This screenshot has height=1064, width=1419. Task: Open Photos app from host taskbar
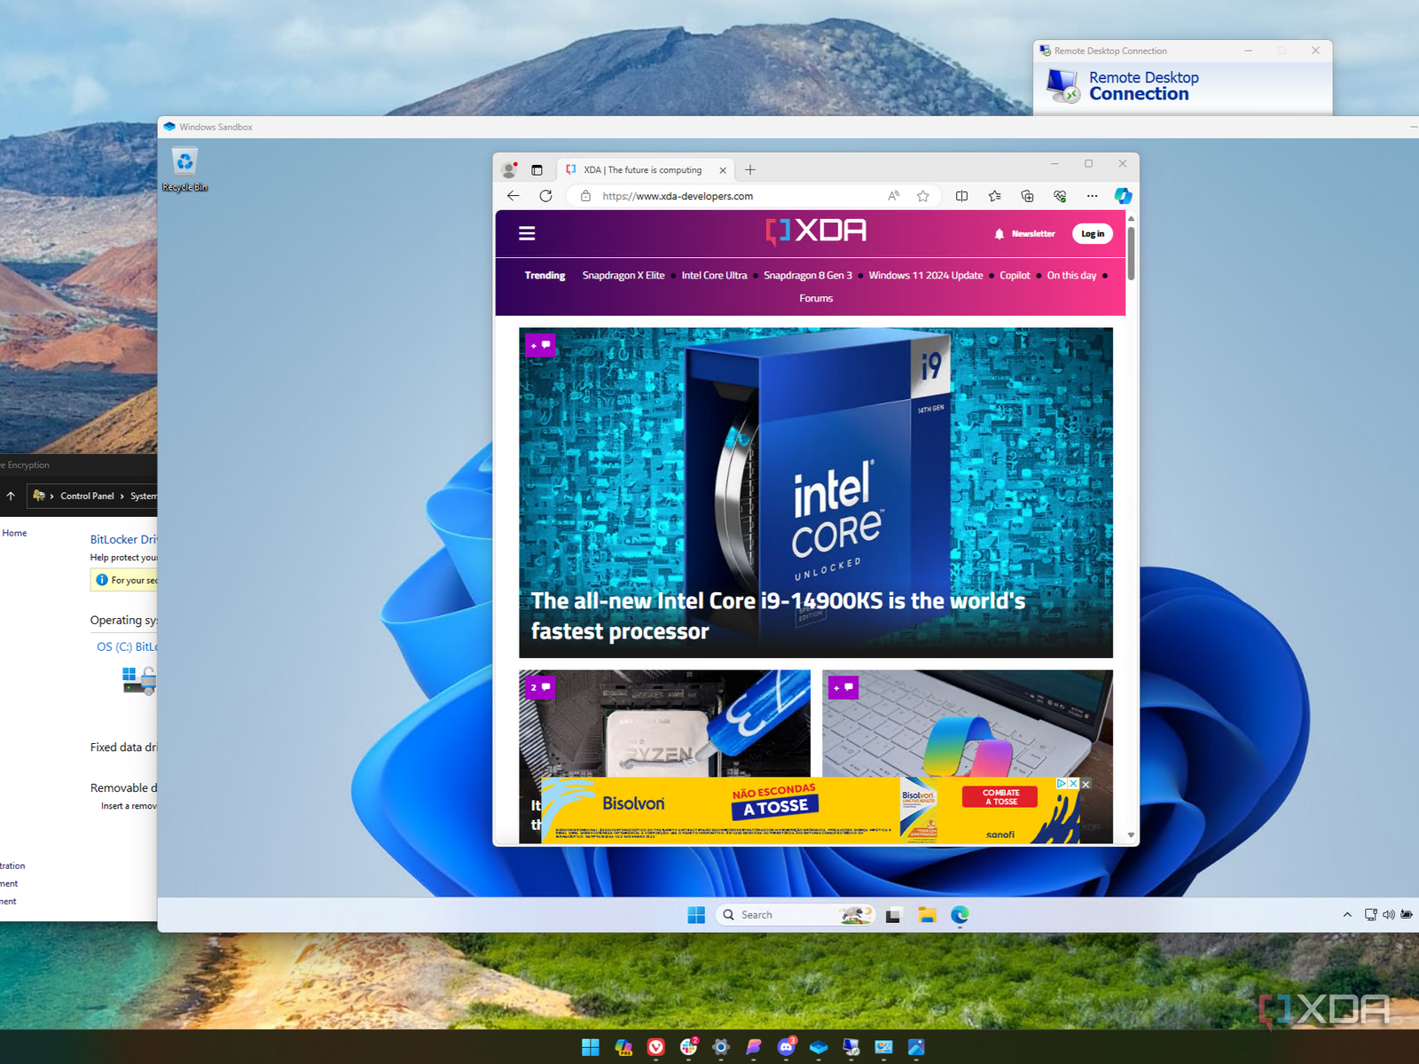tap(916, 1047)
